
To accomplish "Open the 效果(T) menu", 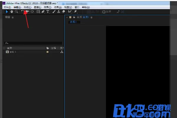I will click(x=47, y=7).
